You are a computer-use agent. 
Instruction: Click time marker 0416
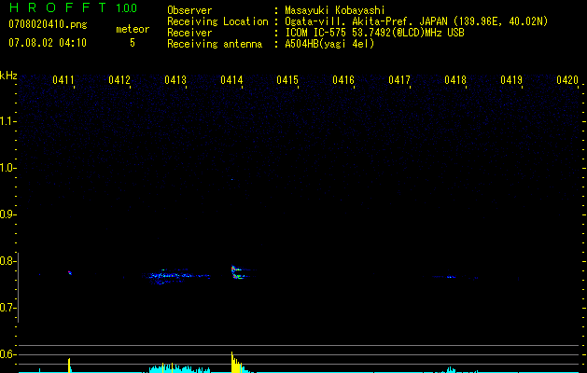pyautogui.click(x=343, y=79)
